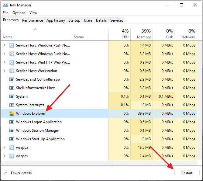
Task: Sort by the Disk column header
Action: tap(164, 34)
